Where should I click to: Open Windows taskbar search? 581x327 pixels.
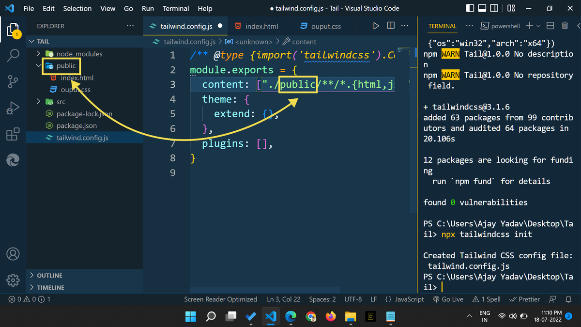pos(211,317)
